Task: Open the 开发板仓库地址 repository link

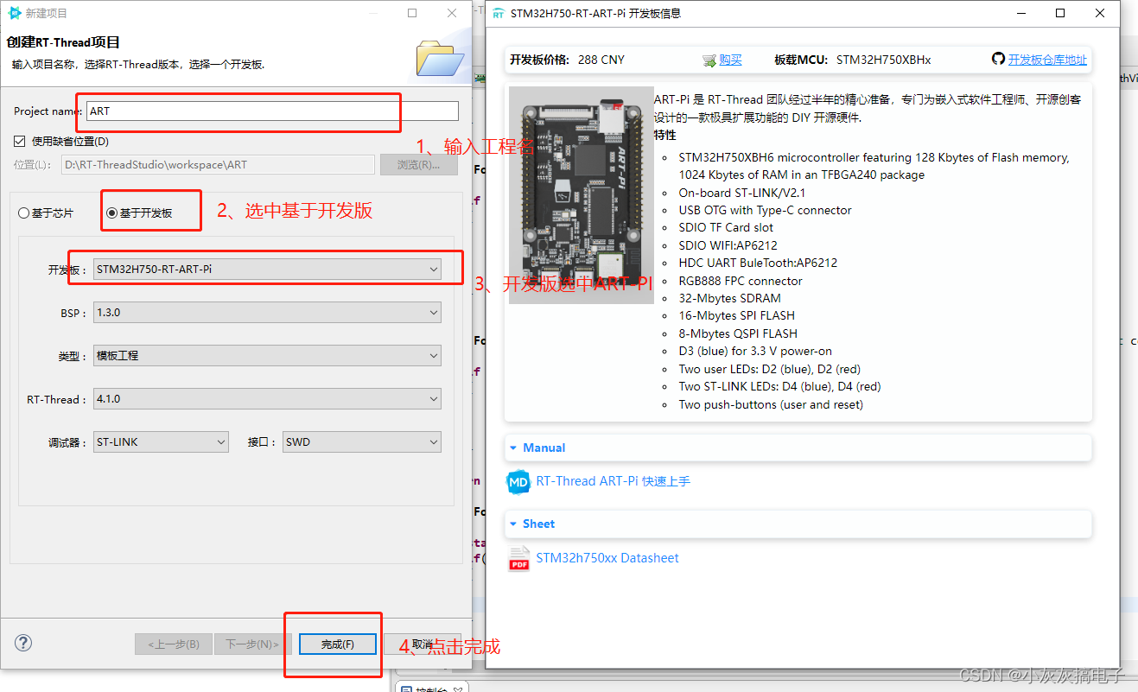Action: 1047,60
